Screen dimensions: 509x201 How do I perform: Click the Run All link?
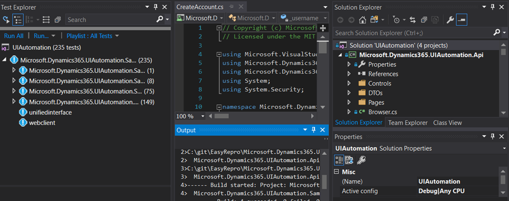point(13,36)
